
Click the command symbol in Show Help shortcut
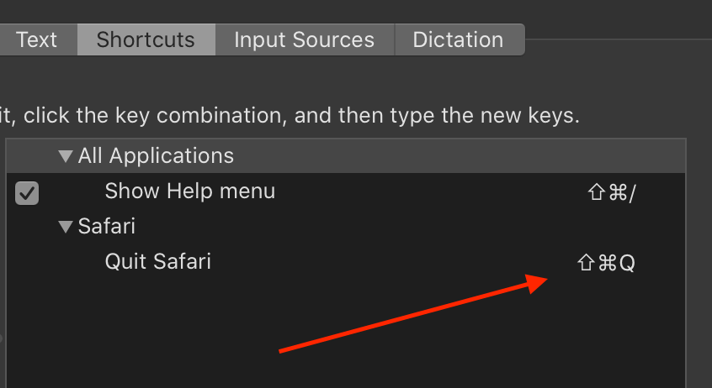click(x=618, y=192)
